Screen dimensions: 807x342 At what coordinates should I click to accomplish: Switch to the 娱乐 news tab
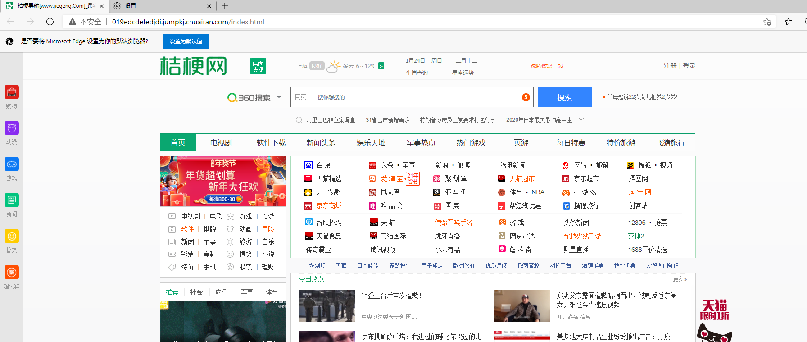pos(222,292)
